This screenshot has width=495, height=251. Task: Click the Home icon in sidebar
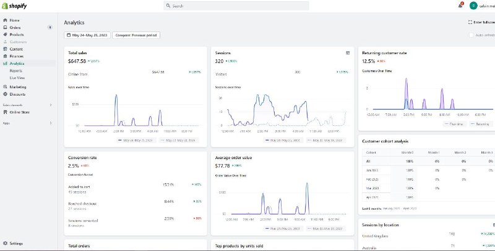point(5,20)
